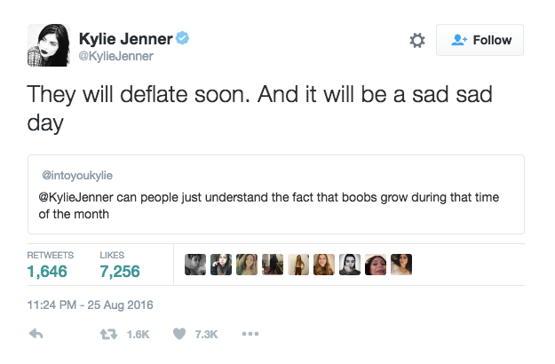Select the first liker avatar thumbnail

click(x=195, y=265)
